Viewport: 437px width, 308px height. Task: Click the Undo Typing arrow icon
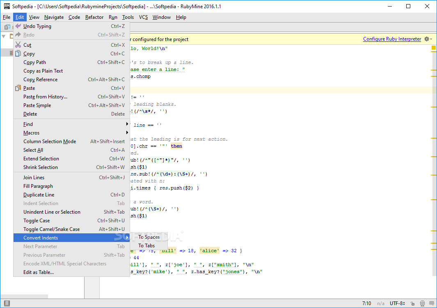pyautogui.click(x=18, y=26)
